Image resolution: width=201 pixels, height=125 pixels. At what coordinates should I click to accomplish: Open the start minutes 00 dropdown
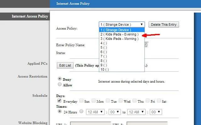point(115,112)
